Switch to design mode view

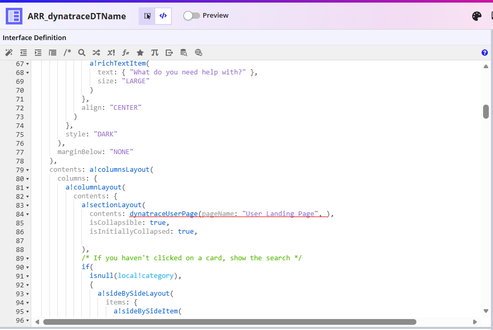[x=147, y=16]
